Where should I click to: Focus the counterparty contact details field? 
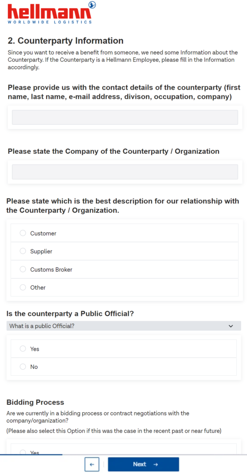click(x=125, y=117)
